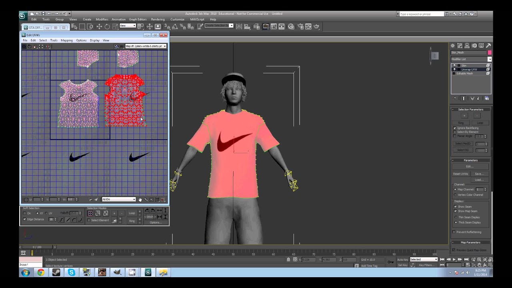The width and height of the screenshot is (512, 288).
Task: Click the timeline slider 0 / 100
Action: click(x=37, y=247)
